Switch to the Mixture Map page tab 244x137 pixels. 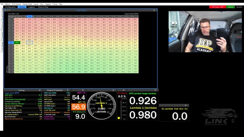pos(43,7)
